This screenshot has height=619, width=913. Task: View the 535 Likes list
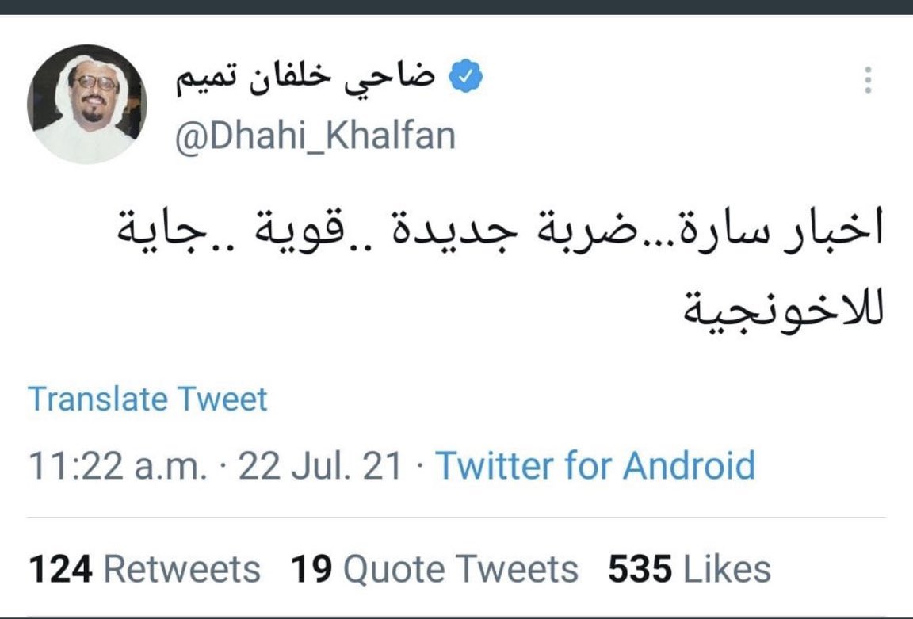pyautogui.click(x=689, y=569)
